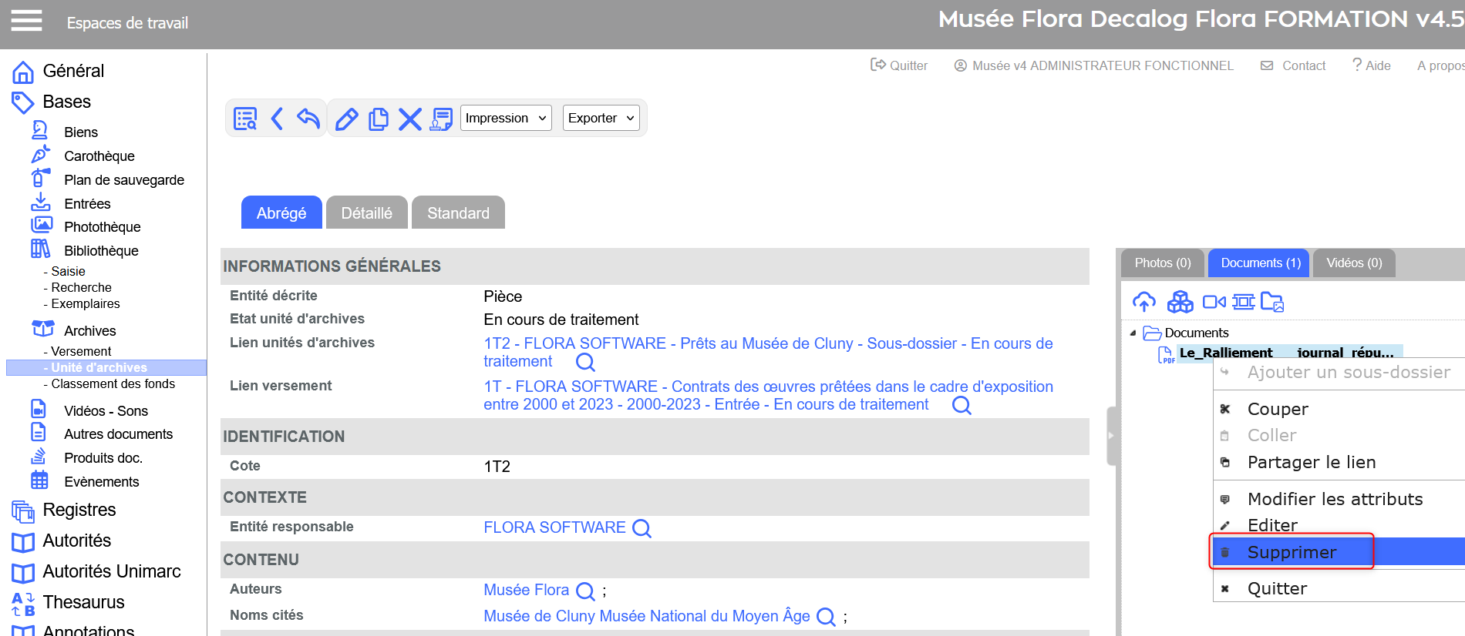Click the stamp document icon in toolbar

point(441,119)
